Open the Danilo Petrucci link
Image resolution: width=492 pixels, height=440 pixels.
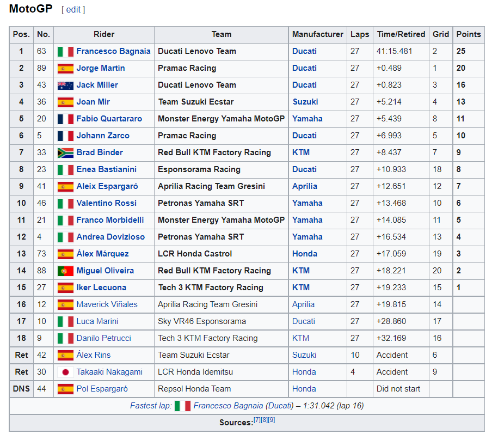click(103, 338)
